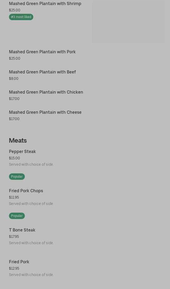Open the T Bone Steak item
Viewport: 170px width, 289px height.
22,230
